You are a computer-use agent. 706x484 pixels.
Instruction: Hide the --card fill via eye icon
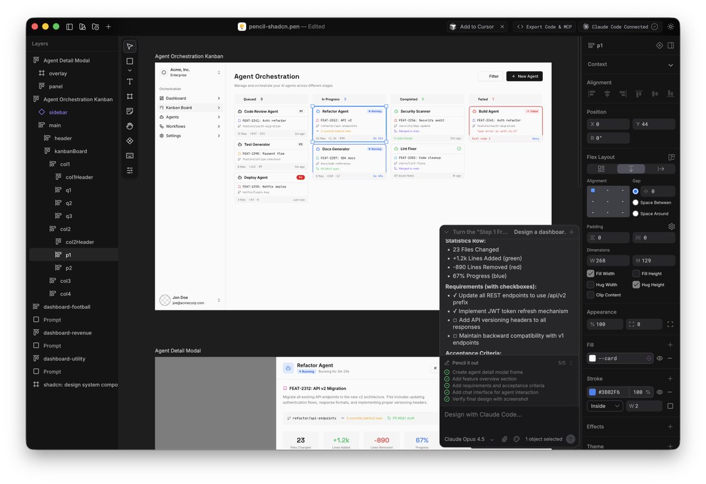click(x=659, y=358)
